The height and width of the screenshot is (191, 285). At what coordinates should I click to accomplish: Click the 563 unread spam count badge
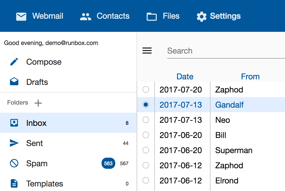(108, 163)
